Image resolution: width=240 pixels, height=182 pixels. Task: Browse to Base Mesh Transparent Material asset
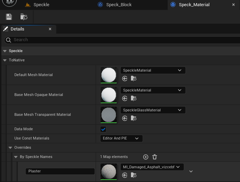coord(134,118)
